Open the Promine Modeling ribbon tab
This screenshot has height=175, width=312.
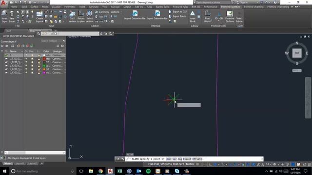[253, 7]
